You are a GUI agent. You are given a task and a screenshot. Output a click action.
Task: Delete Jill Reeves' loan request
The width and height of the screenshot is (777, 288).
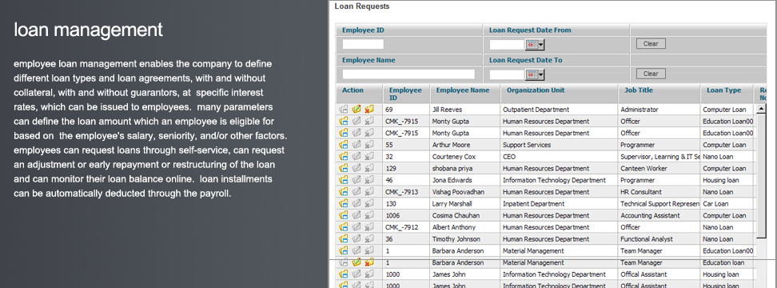coord(369,109)
